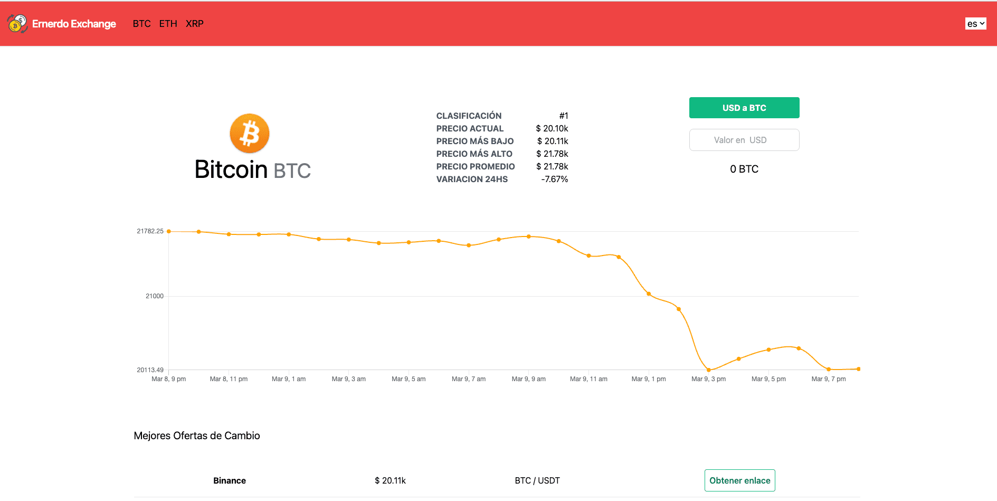The height and width of the screenshot is (501, 997).
Task: Click the PRECIO MÁS BAJO label
Action: (475, 141)
